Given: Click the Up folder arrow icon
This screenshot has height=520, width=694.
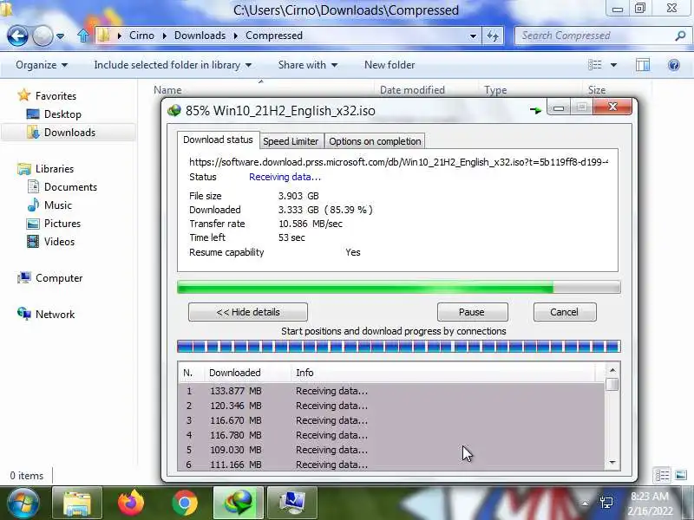Looking at the screenshot, I should [83, 36].
